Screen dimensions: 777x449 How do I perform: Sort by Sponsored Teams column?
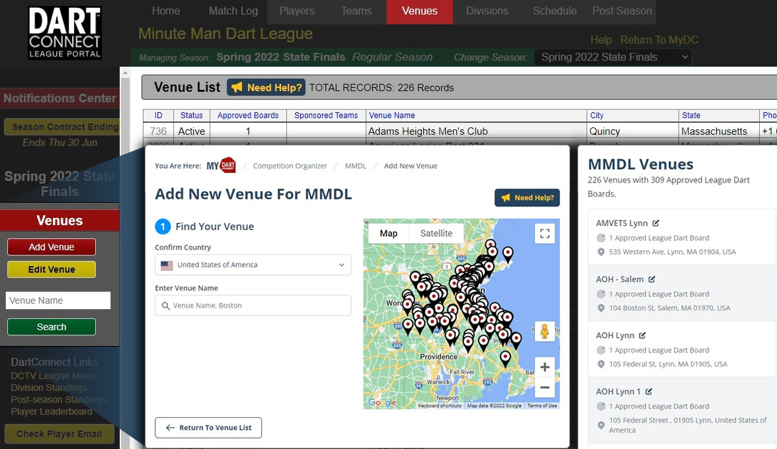(x=326, y=116)
